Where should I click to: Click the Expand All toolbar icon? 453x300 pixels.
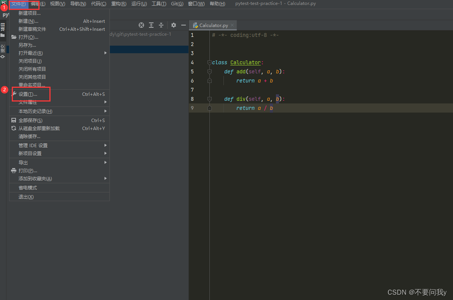(151, 25)
